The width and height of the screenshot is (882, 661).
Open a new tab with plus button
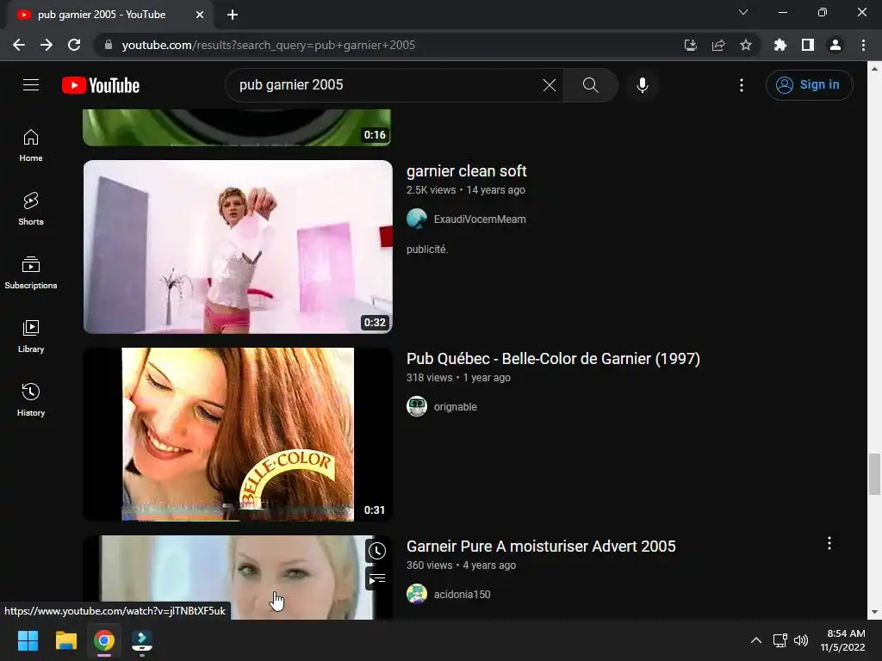coord(233,15)
